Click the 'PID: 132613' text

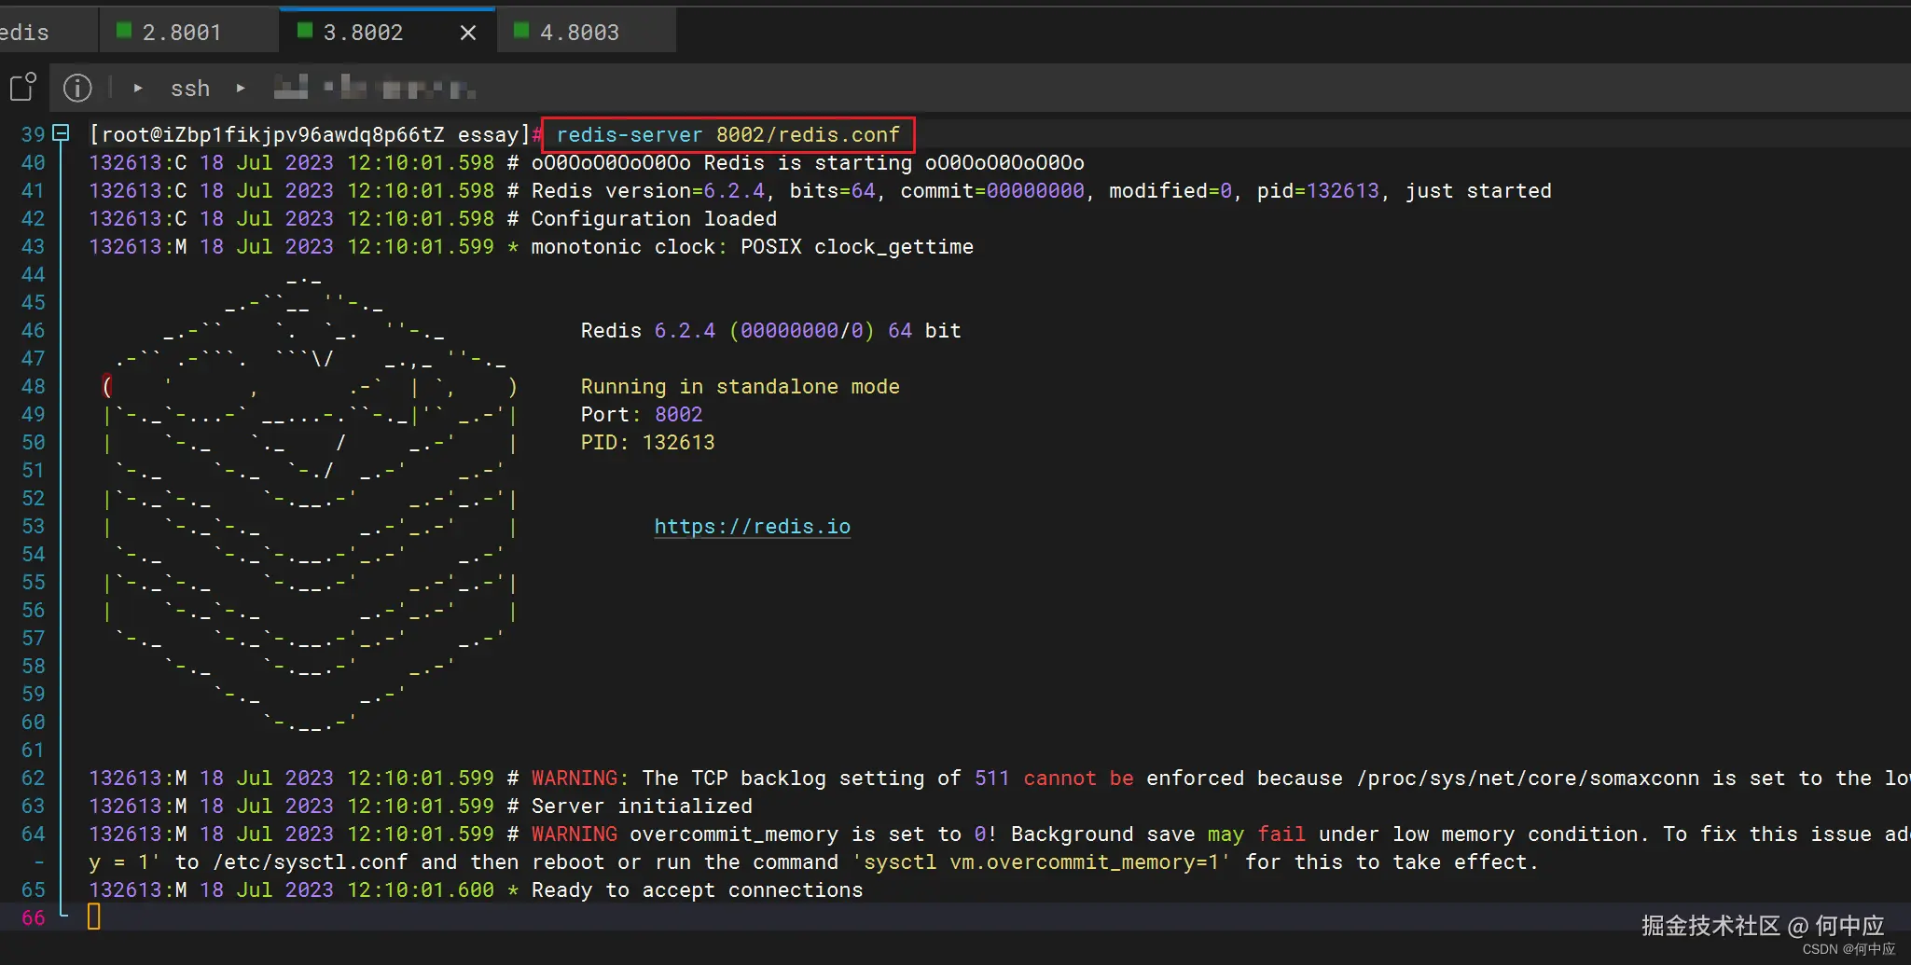[x=647, y=443]
